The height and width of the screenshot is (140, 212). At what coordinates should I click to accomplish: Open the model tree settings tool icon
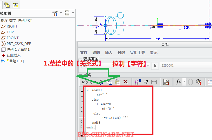(x=55, y=13)
